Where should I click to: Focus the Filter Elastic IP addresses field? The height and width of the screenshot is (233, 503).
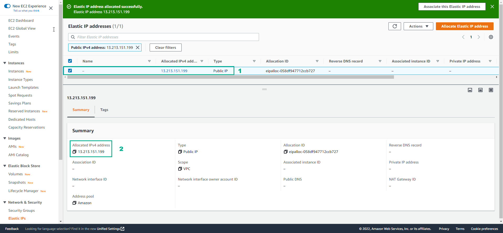164,37
